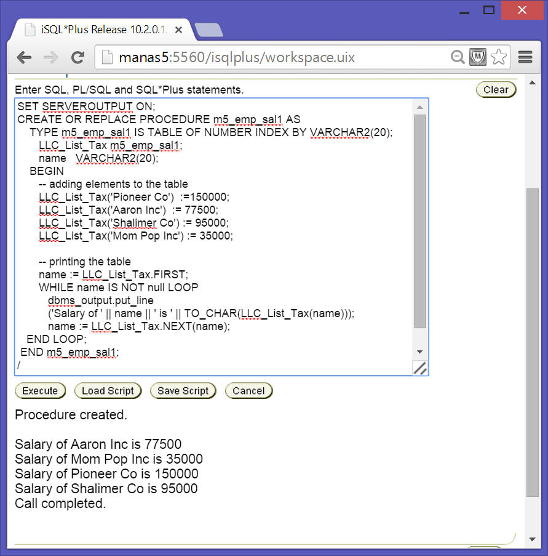Click the BEGIN keyword in the script

pos(47,171)
